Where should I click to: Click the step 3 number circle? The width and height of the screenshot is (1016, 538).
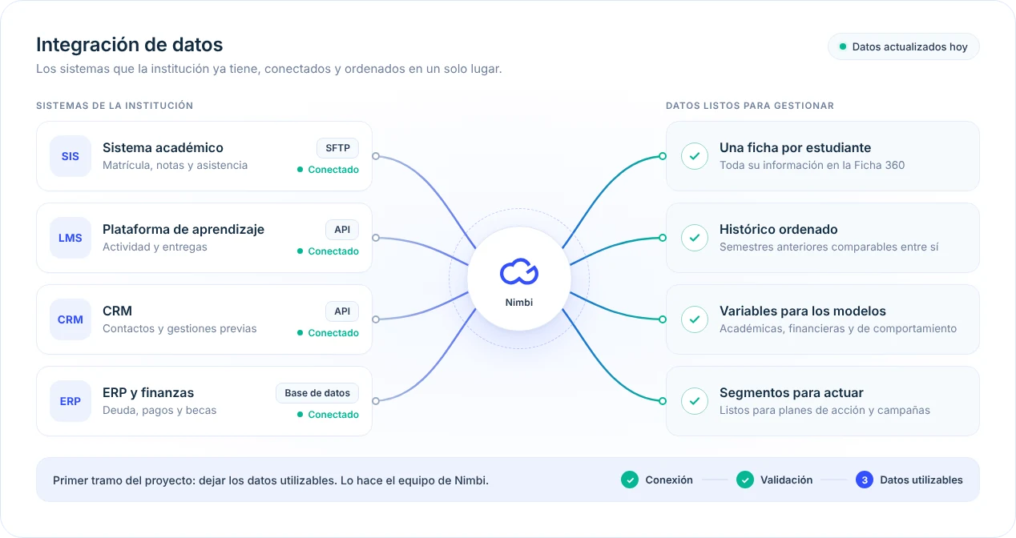(865, 480)
